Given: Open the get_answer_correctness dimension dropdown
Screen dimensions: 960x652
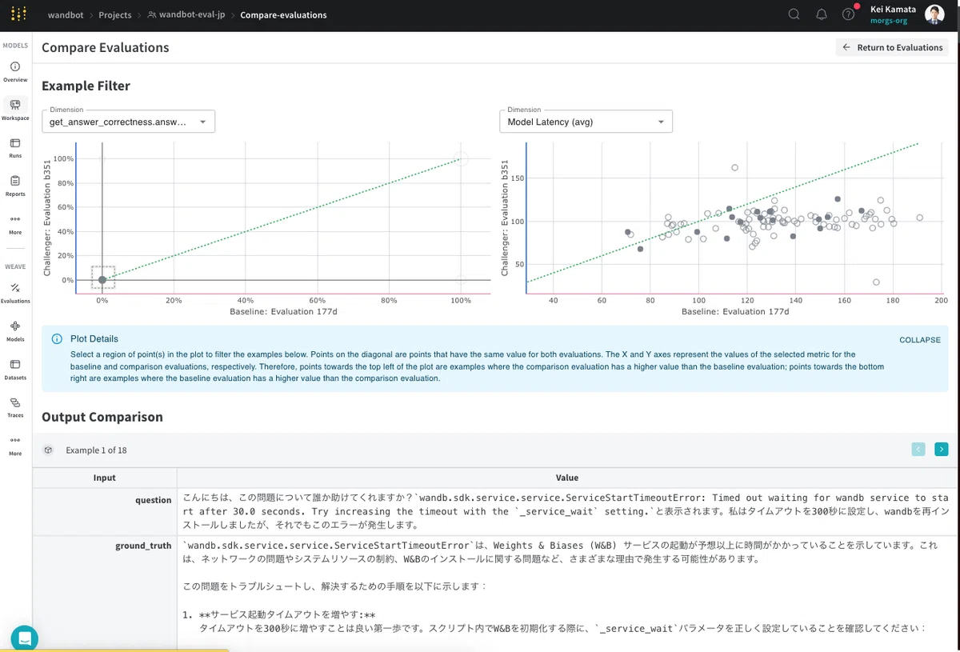Looking at the screenshot, I should click(128, 122).
